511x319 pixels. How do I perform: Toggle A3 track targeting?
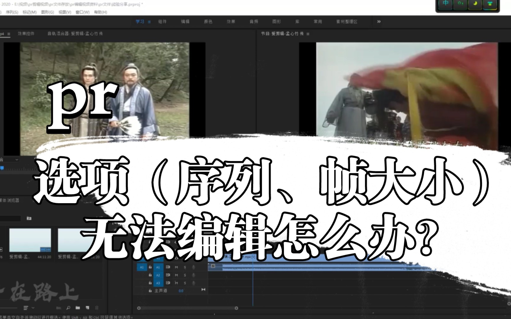(x=158, y=283)
